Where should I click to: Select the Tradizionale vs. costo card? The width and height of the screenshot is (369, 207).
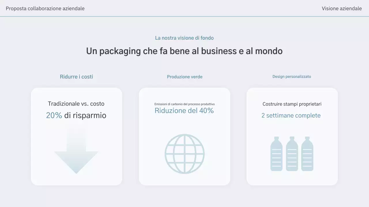76,104
